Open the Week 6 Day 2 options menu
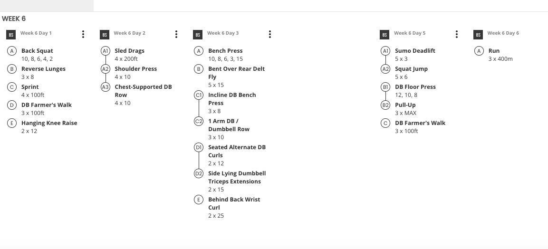Image resolution: width=548 pixels, height=249 pixels. [176, 34]
